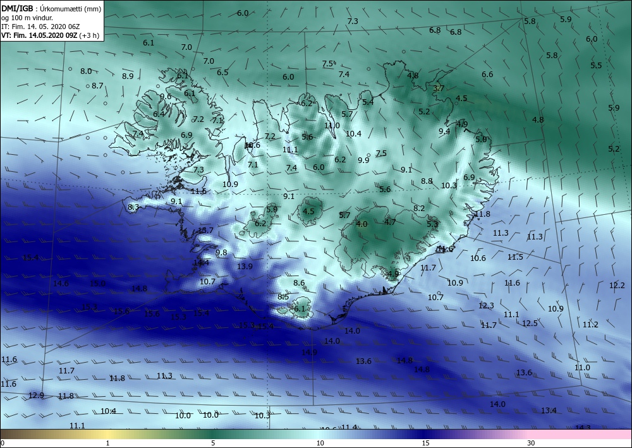Image resolution: width=632 pixels, height=448 pixels.
Task: Click the 4.0 value on the glacier
Action: click(x=362, y=224)
